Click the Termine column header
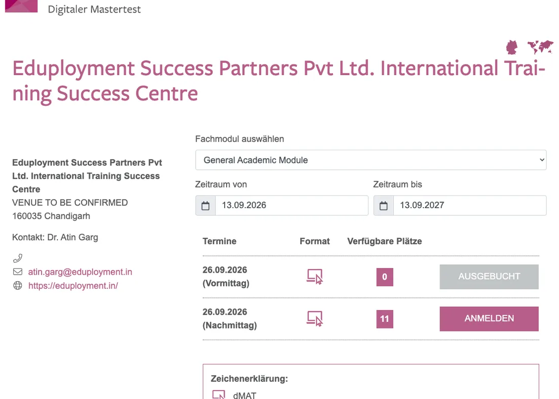The width and height of the screenshot is (559, 399). [x=220, y=241]
